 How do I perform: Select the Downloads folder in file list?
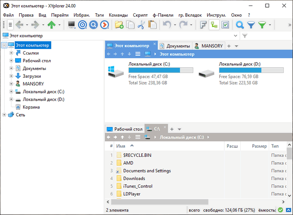134,178
